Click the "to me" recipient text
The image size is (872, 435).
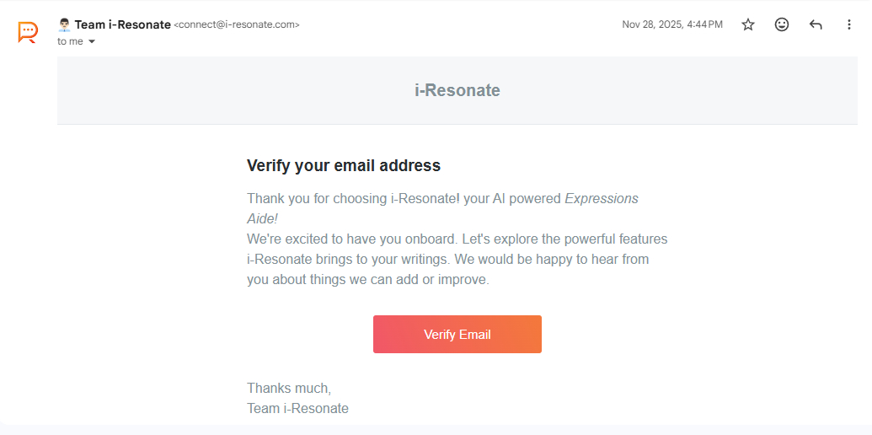pos(70,41)
